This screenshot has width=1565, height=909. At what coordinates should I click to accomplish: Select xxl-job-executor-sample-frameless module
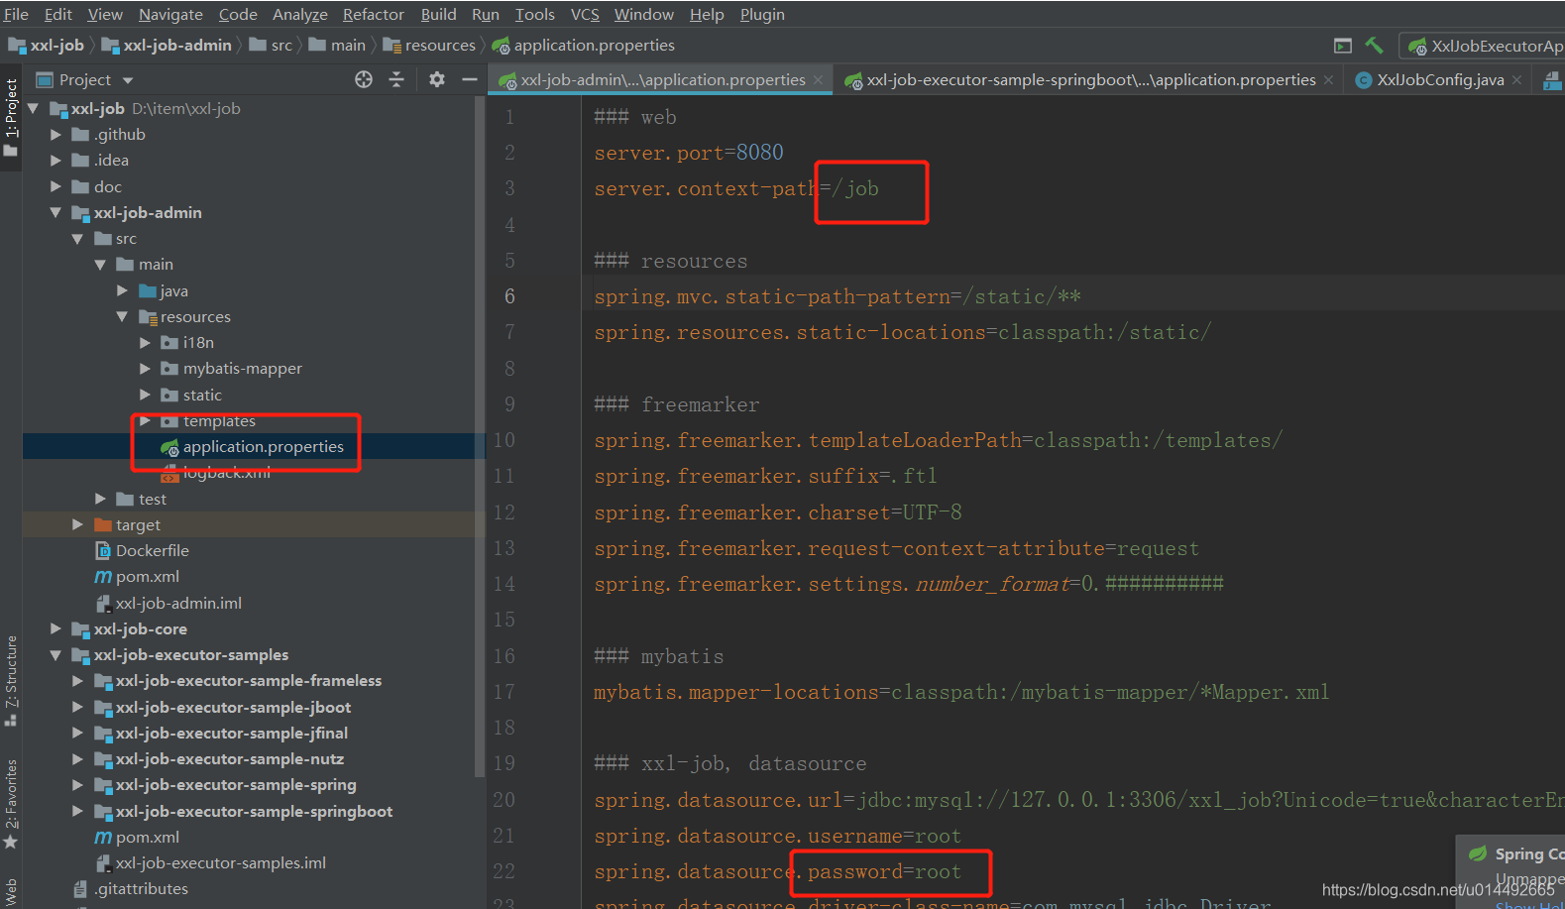[248, 681]
